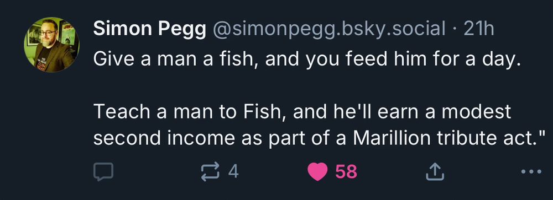The width and height of the screenshot is (553, 200).
Task: Visit the @simonpegg.bsky.social handle
Action: point(328,29)
